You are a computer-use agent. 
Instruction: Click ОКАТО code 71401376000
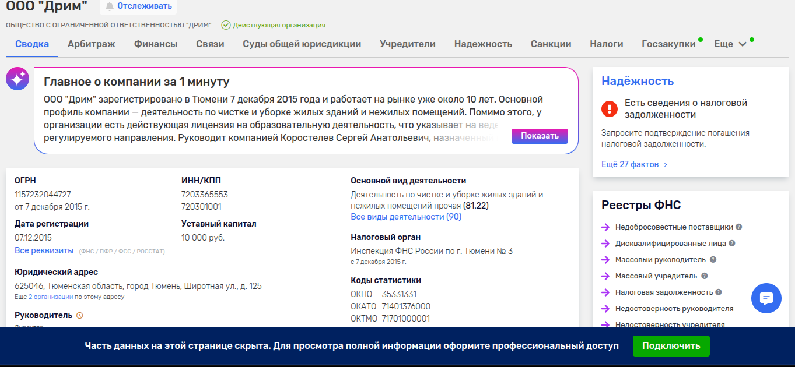(x=406, y=306)
